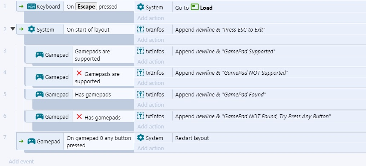This screenshot has height=166, width=366.
Task: Click 'Add event' at the sheet bottom
Action: tap(21, 162)
